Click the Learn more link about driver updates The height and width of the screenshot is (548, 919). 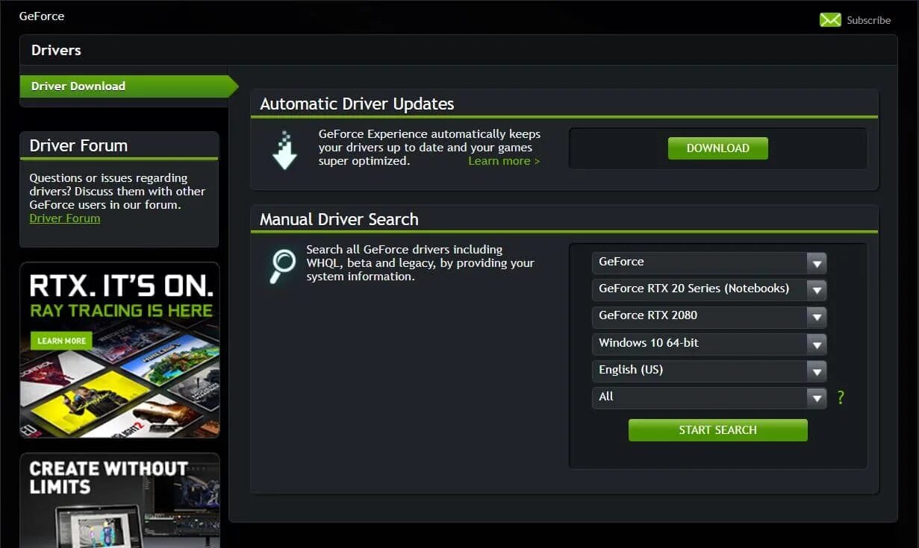504,160
